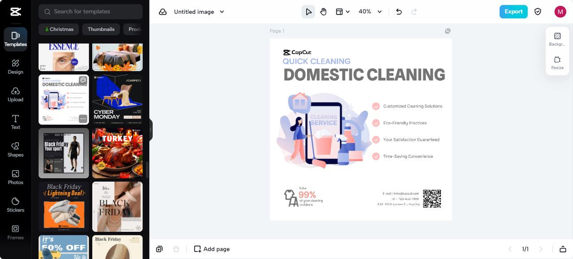Image resolution: width=573 pixels, height=259 pixels.
Task: Select the Black Friday jewelry template
Action: pyautogui.click(x=117, y=207)
